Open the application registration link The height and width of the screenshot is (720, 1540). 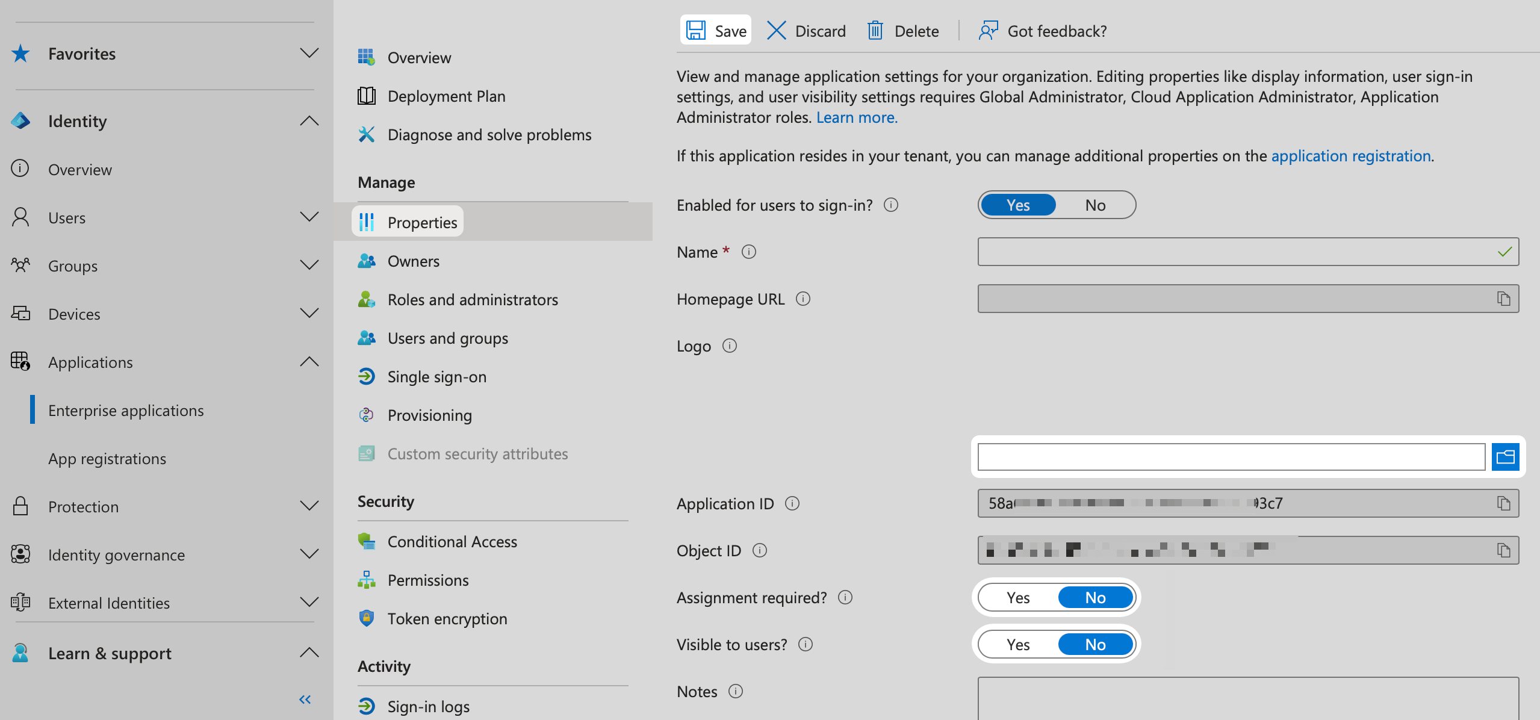[x=1350, y=155]
